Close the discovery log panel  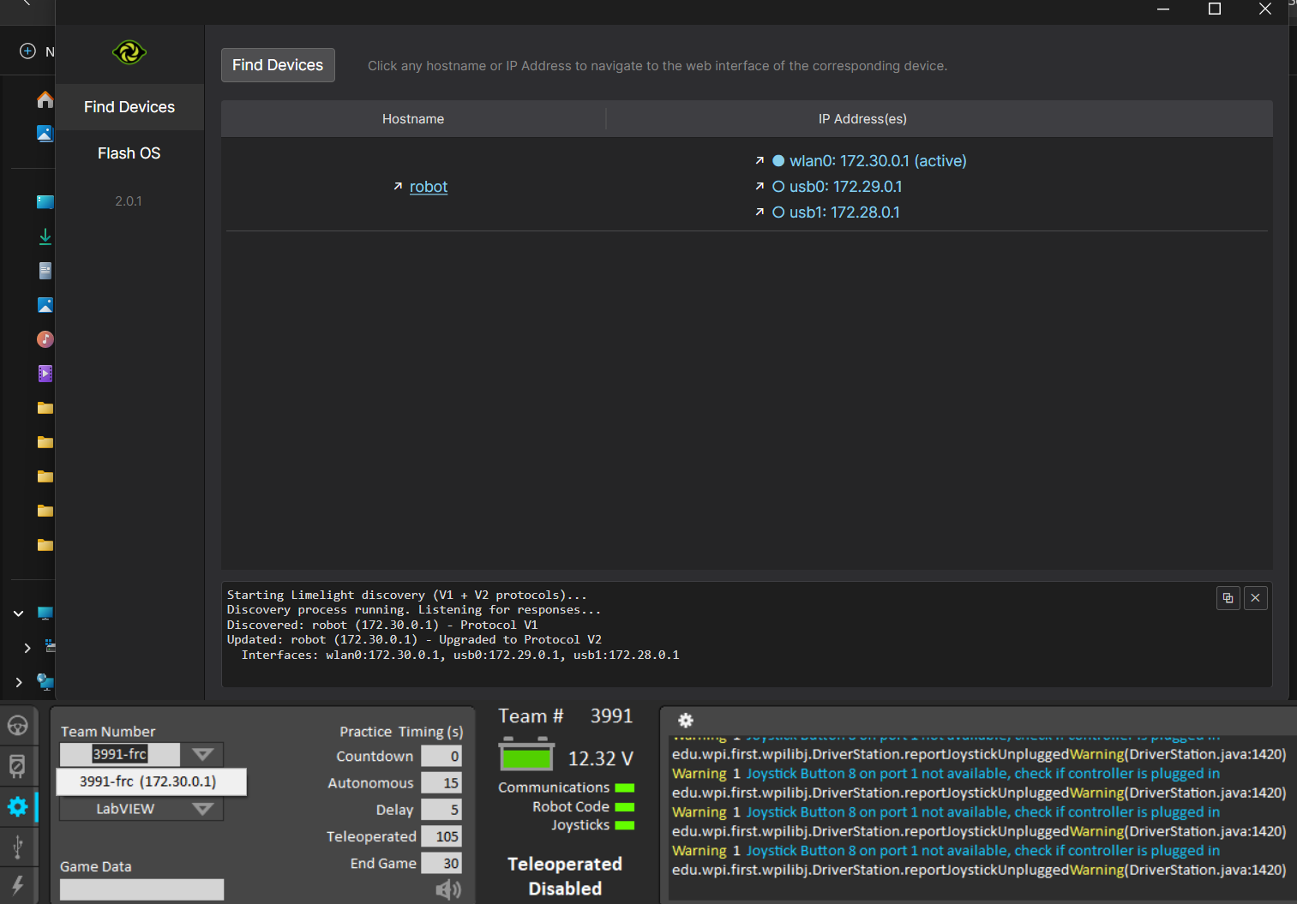[x=1255, y=598]
